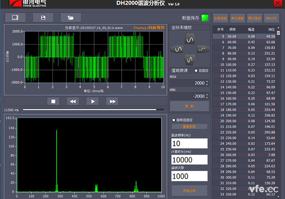The width and height of the screenshot is (285, 199).
Task: Toggle the green 数据保存 indicator
Action: click(205, 18)
